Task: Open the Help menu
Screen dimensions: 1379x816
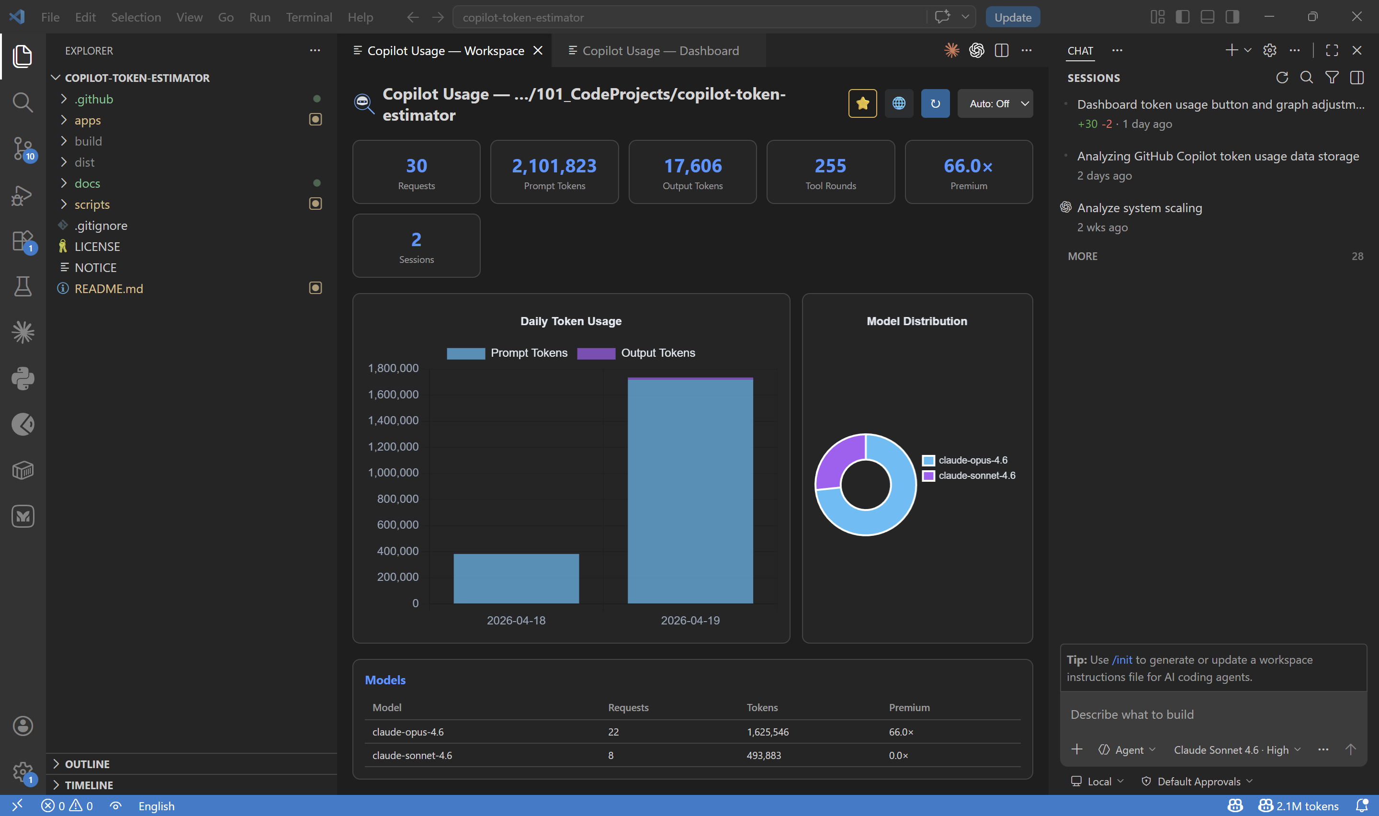Action: (x=360, y=17)
